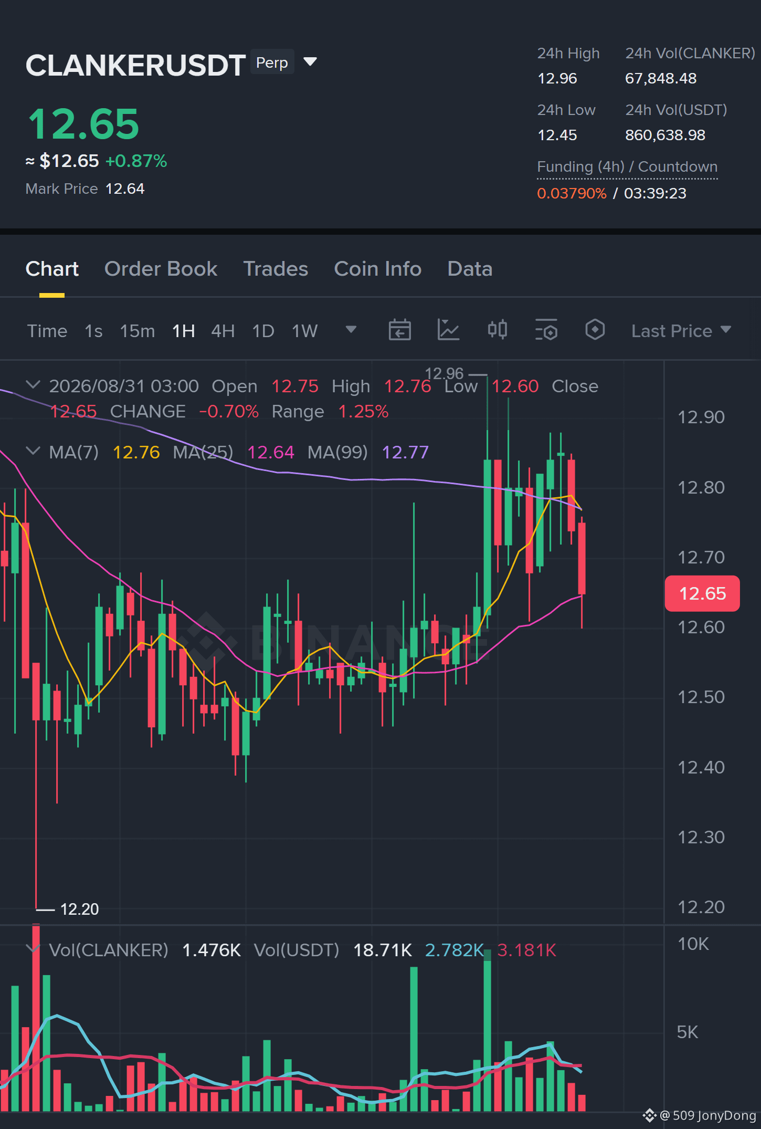The image size is (761, 1129).
Task: Select the 4H interval
Action: 223,331
